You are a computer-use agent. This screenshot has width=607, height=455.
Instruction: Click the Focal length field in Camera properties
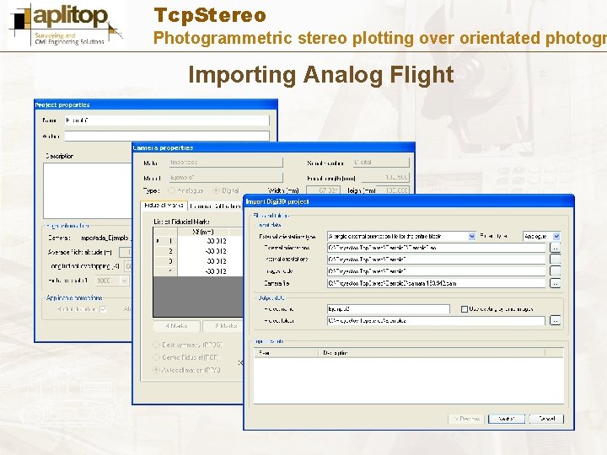(384, 178)
